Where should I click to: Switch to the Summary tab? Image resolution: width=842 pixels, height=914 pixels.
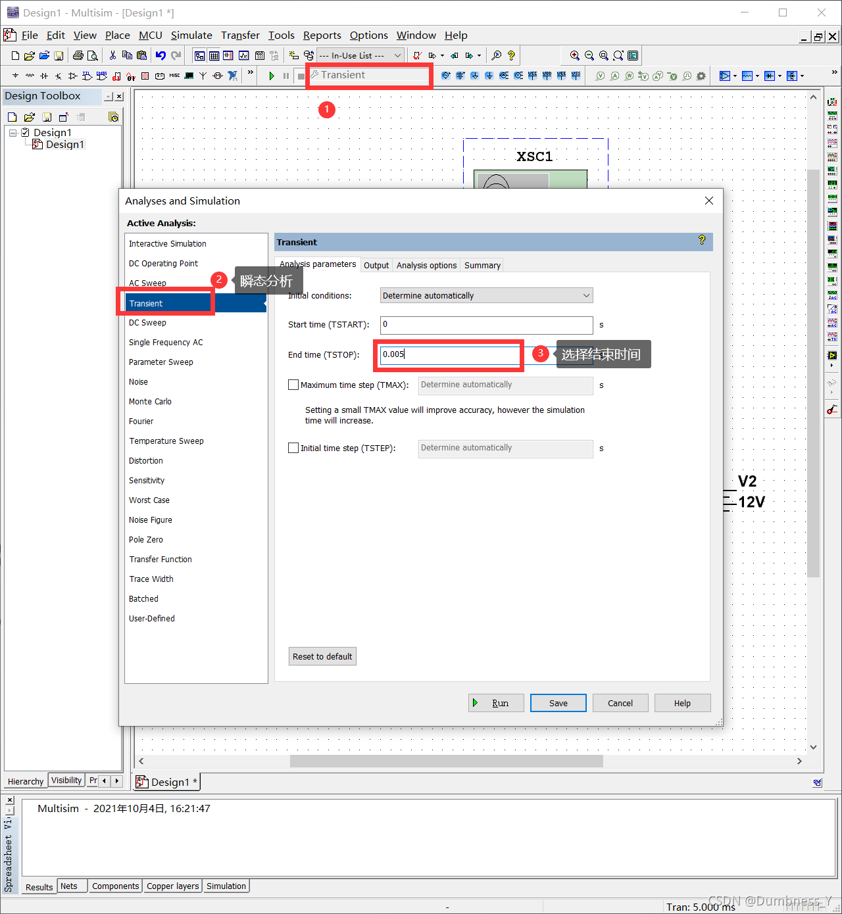tap(482, 265)
